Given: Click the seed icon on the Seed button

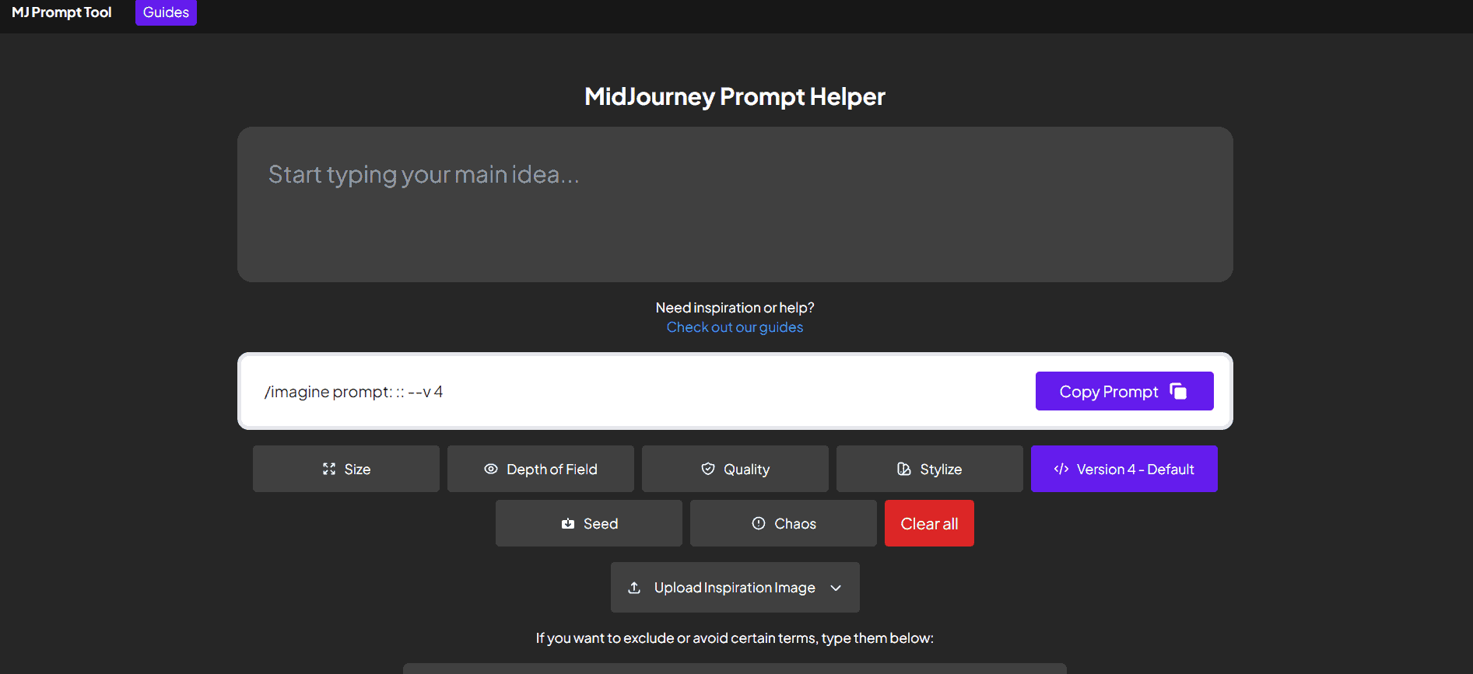Looking at the screenshot, I should click(x=567, y=523).
